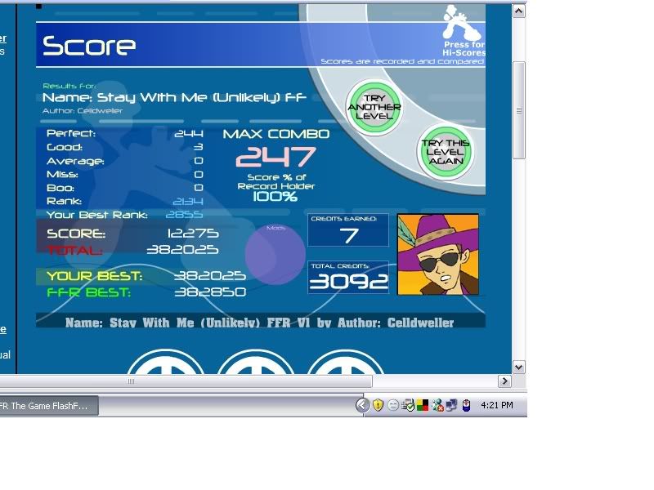Click the purple-hat player avatar
This screenshot has width=654, height=490.
438,254
